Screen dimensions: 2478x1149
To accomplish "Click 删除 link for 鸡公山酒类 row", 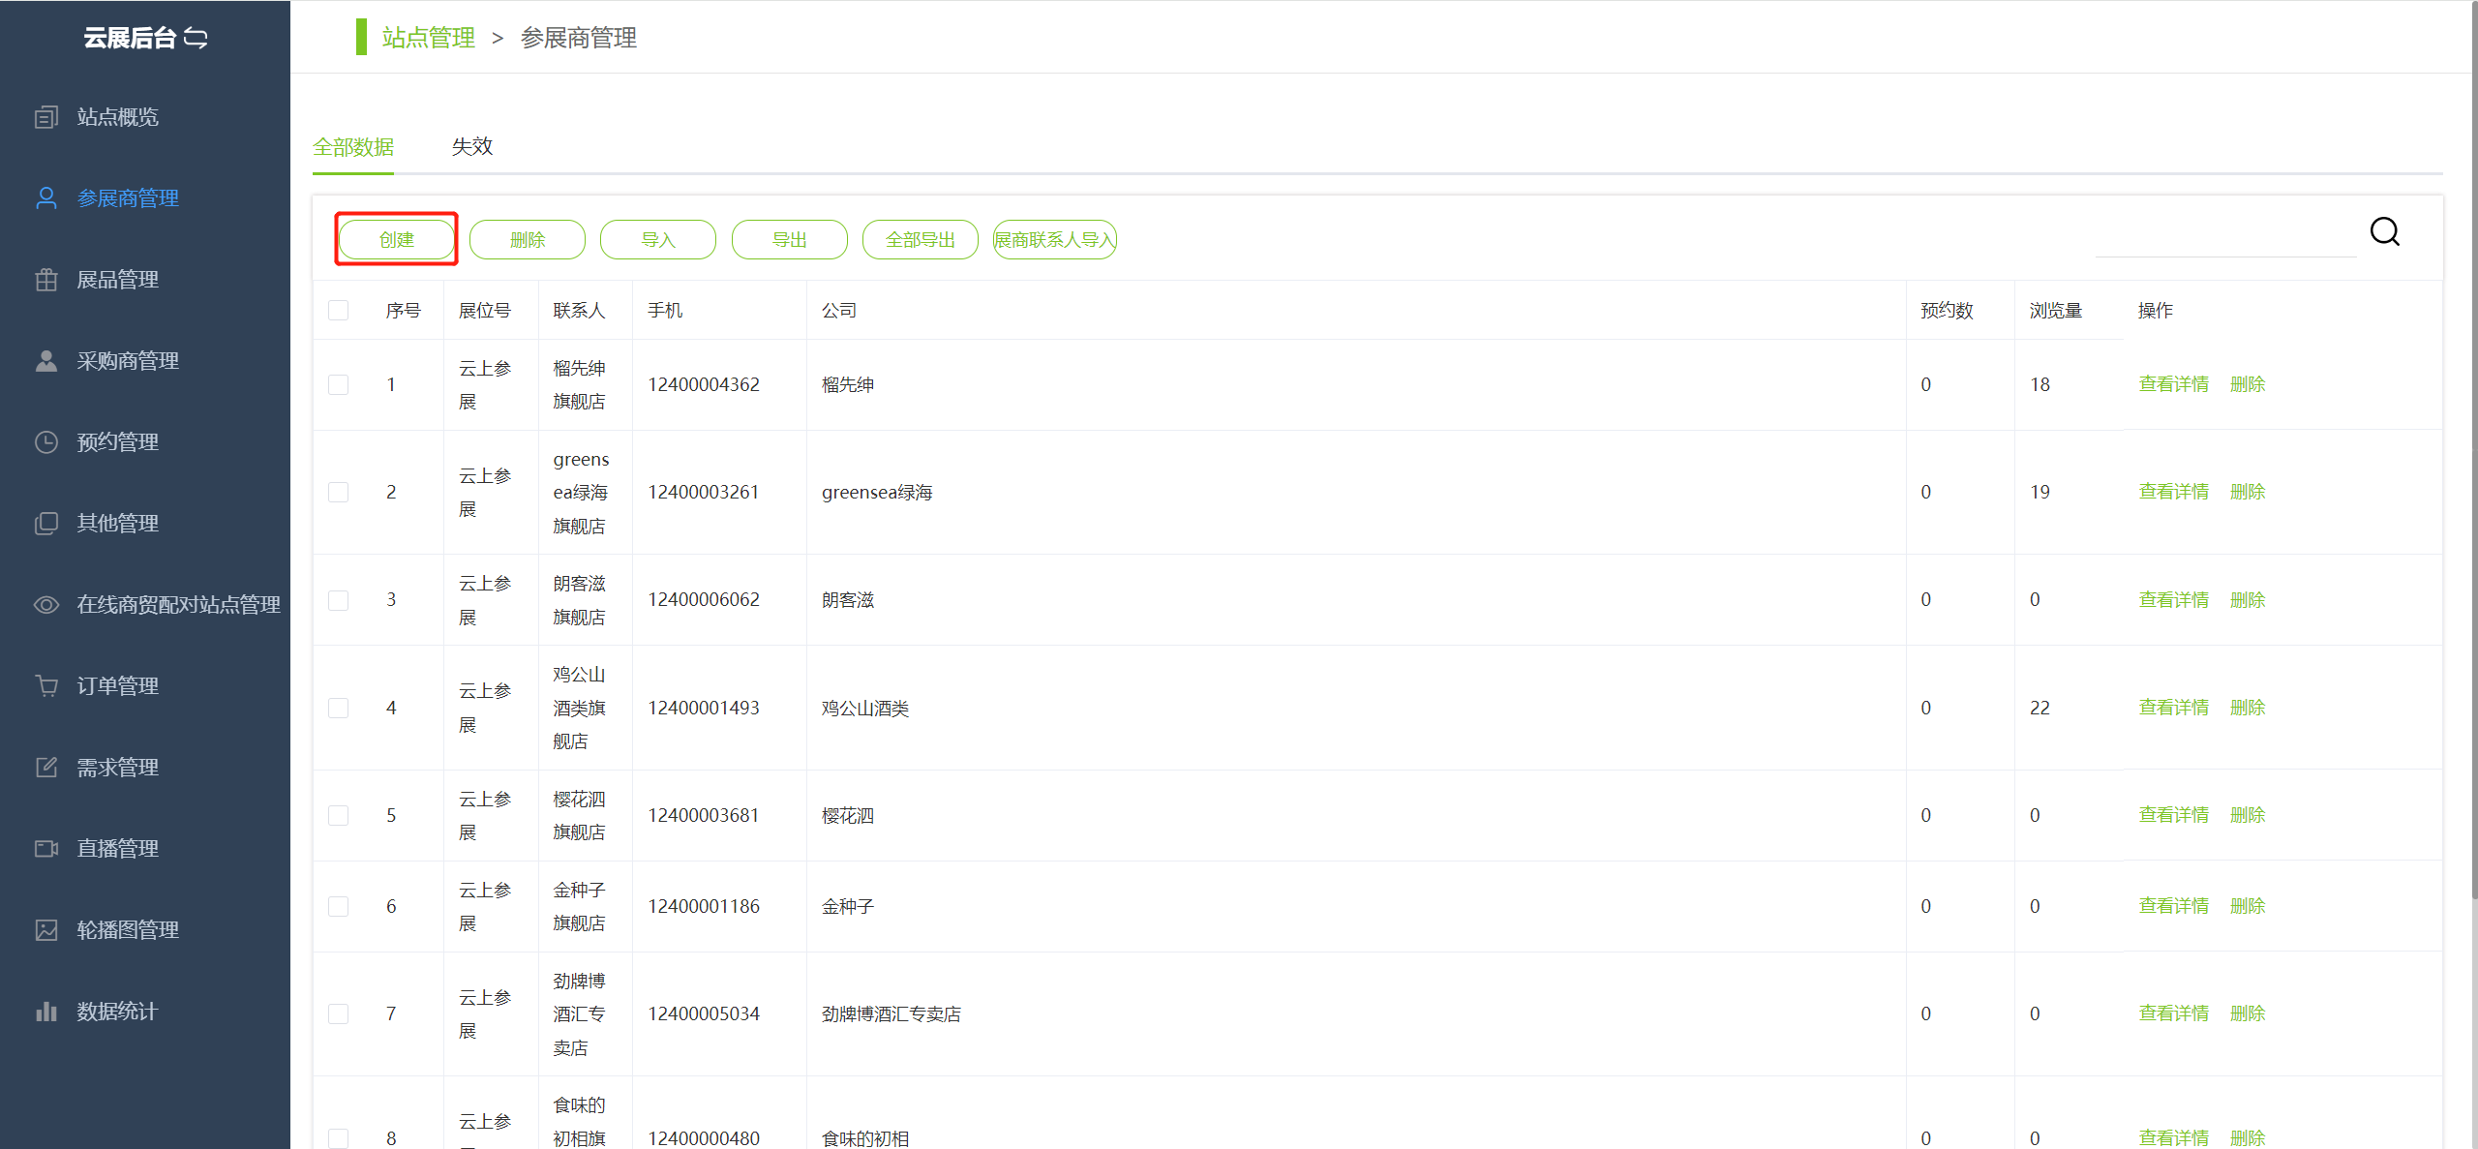I will (x=2248, y=708).
